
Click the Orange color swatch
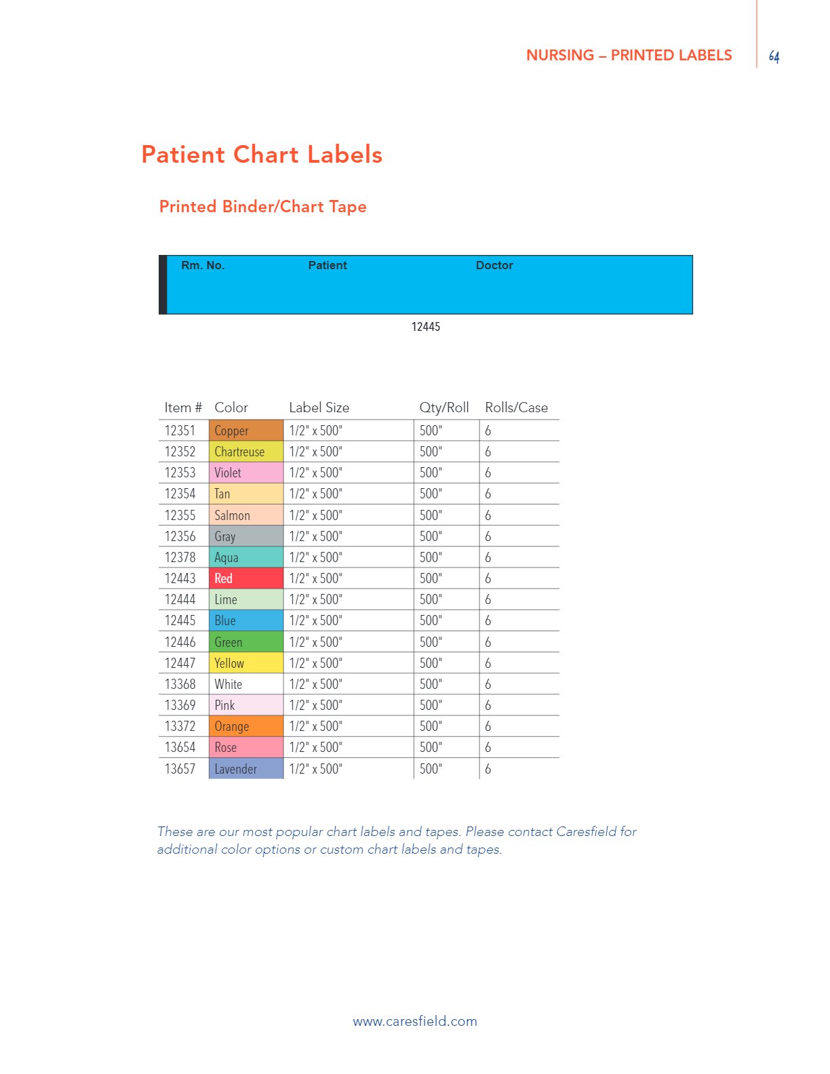click(245, 726)
